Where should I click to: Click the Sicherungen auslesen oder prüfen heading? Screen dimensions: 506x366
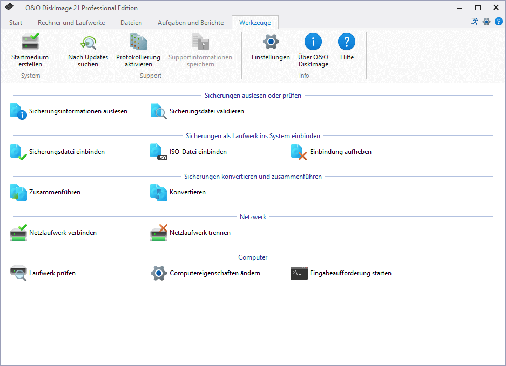click(x=253, y=96)
